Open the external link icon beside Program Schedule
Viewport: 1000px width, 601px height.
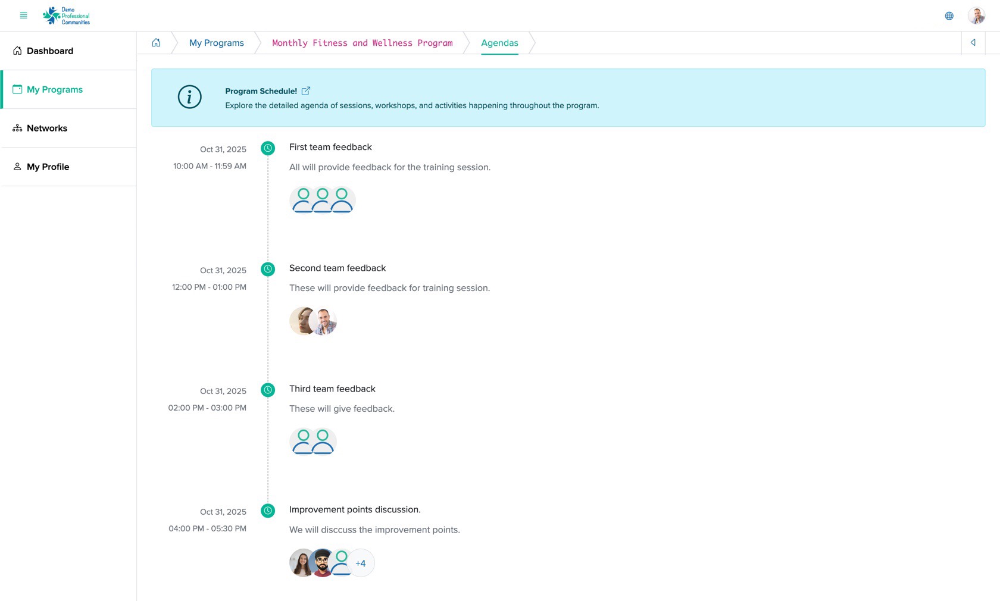coord(306,91)
